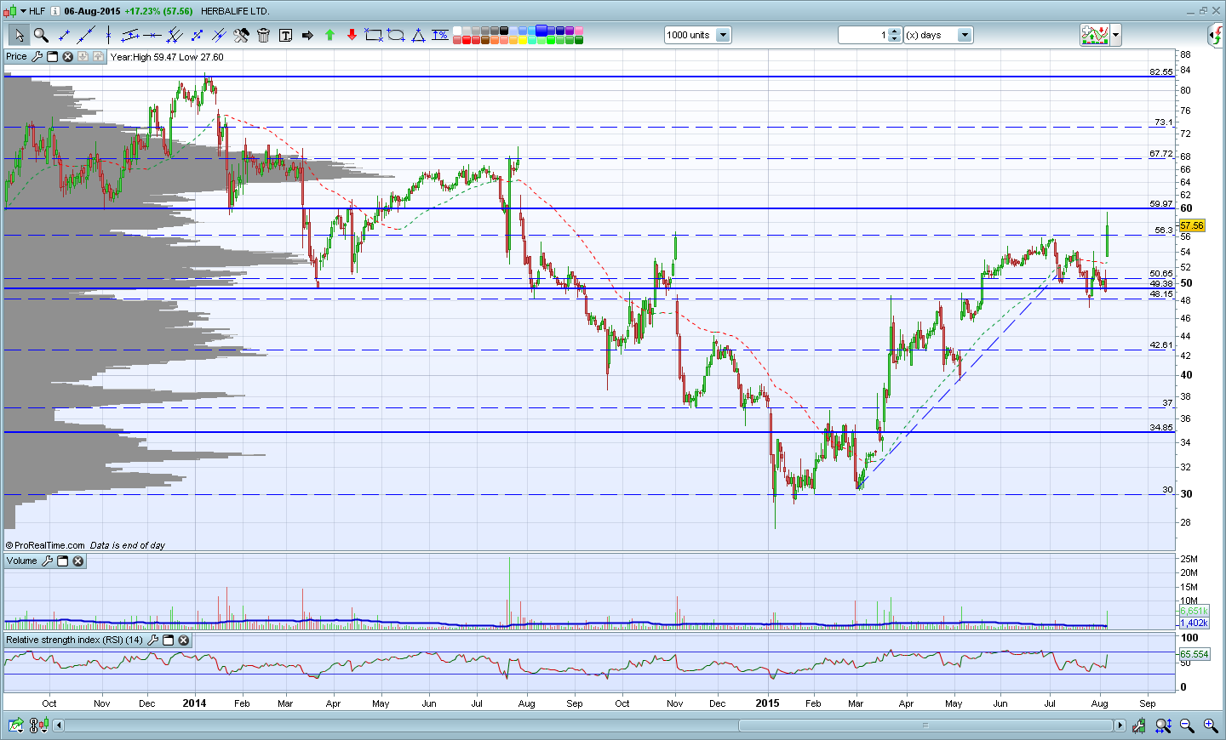Click the Volume panel label
The width and height of the screenshot is (1226, 740).
(x=22, y=561)
